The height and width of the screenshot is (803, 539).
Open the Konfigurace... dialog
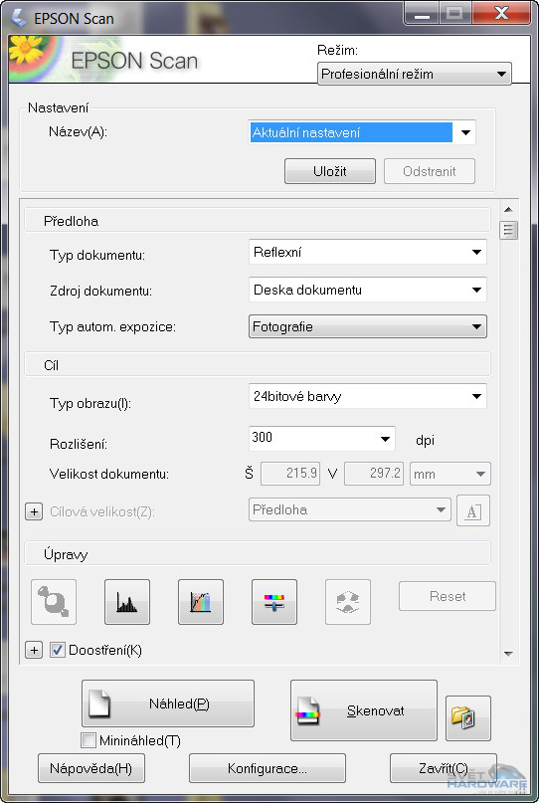pyautogui.click(x=268, y=768)
